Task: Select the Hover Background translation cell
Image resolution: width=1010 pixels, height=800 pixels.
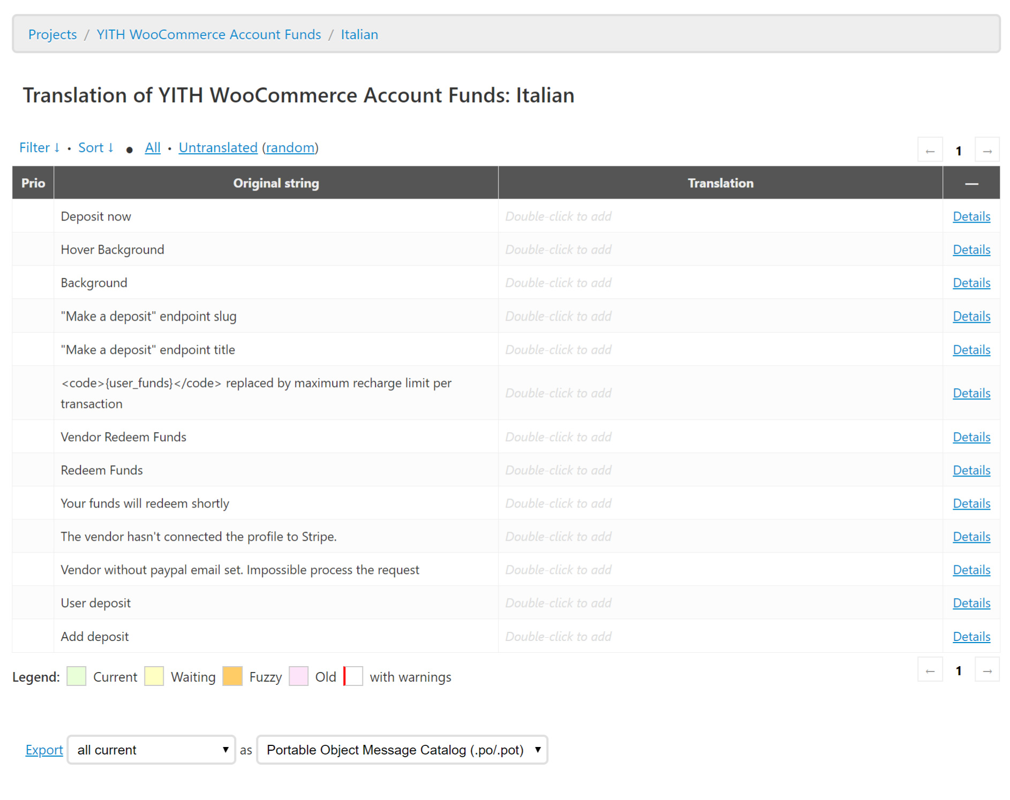Action: coord(720,250)
